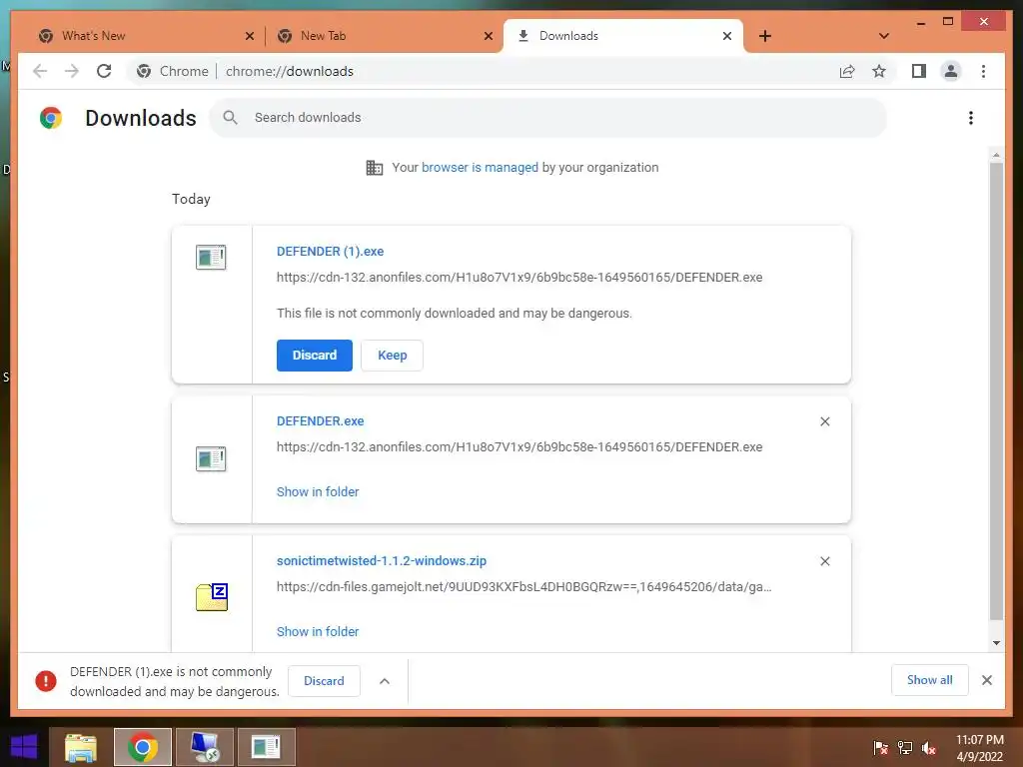Open the DEFENDER (1).exe file name link
Image resolution: width=1023 pixels, height=767 pixels.
tap(330, 251)
